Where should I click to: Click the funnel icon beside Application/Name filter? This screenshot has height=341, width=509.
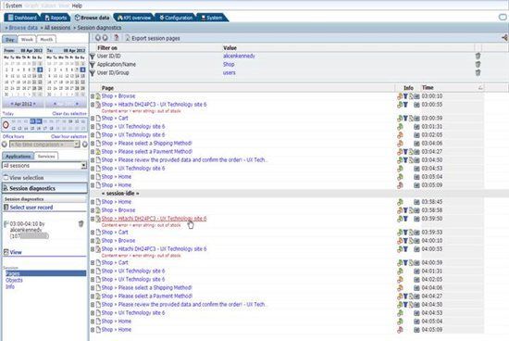93,64
